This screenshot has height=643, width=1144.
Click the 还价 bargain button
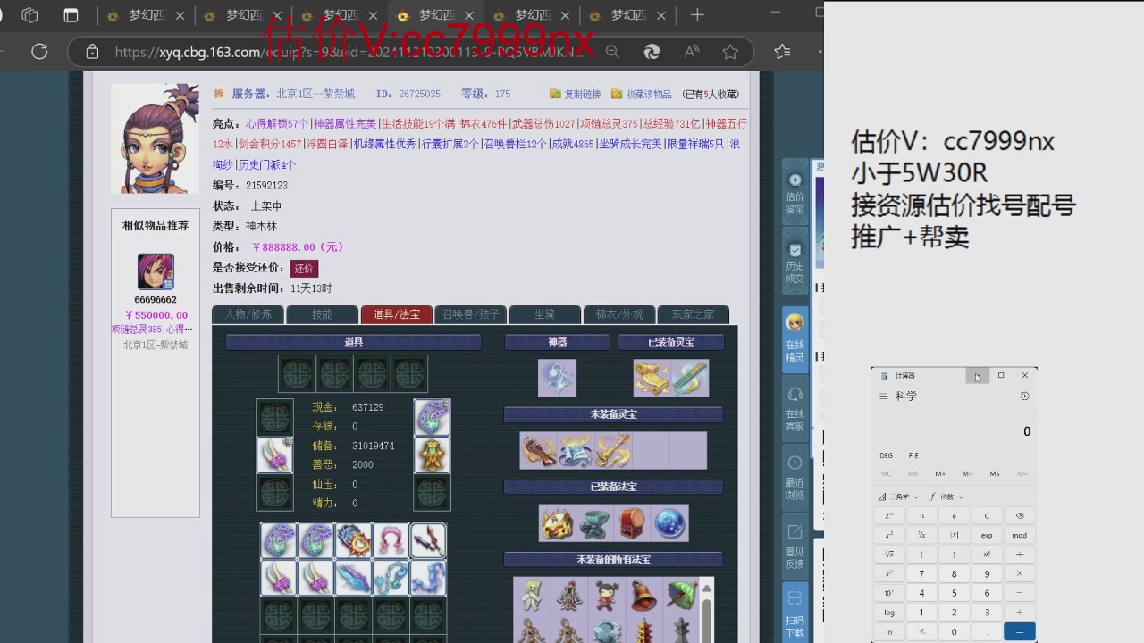click(x=304, y=268)
